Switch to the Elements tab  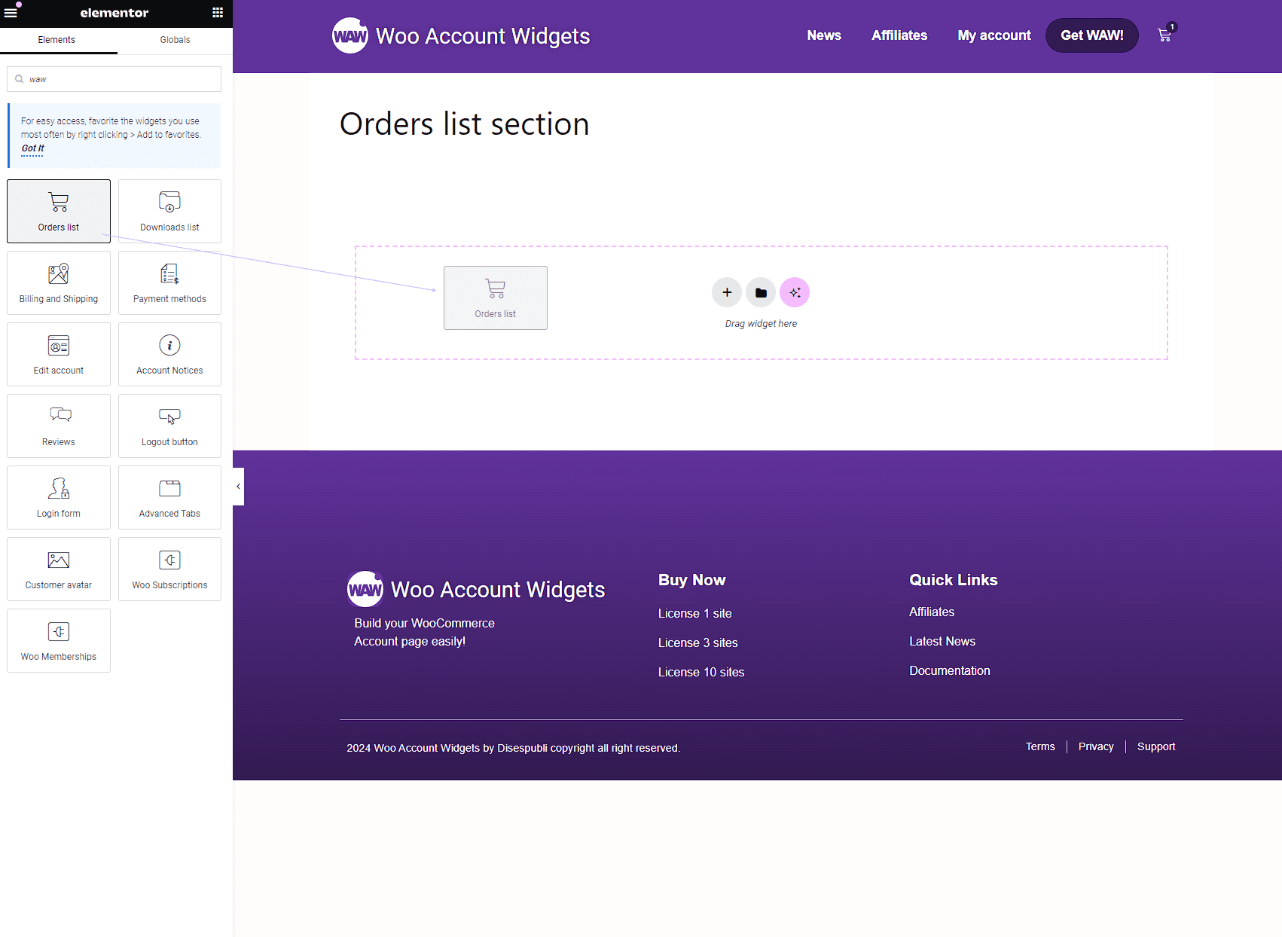pyautogui.click(x=56, y=40)
